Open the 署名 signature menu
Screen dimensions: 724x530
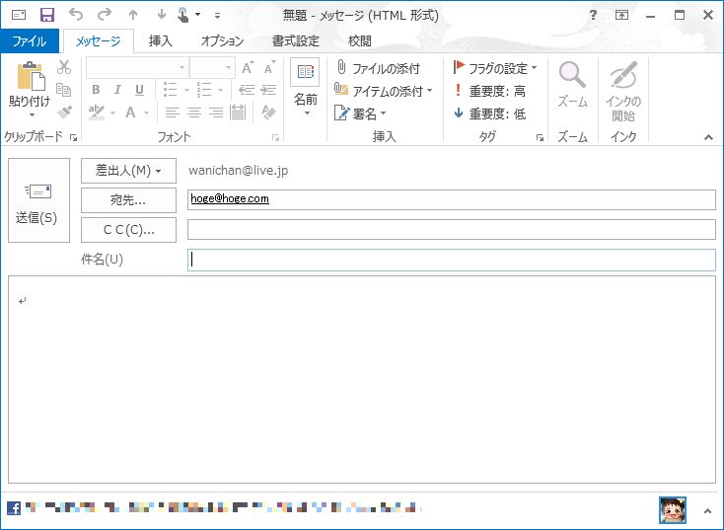click(360, 114)
